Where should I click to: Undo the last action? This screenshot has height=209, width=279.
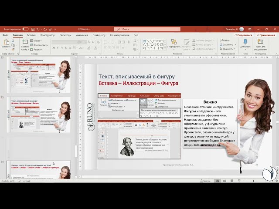(38, 29)
